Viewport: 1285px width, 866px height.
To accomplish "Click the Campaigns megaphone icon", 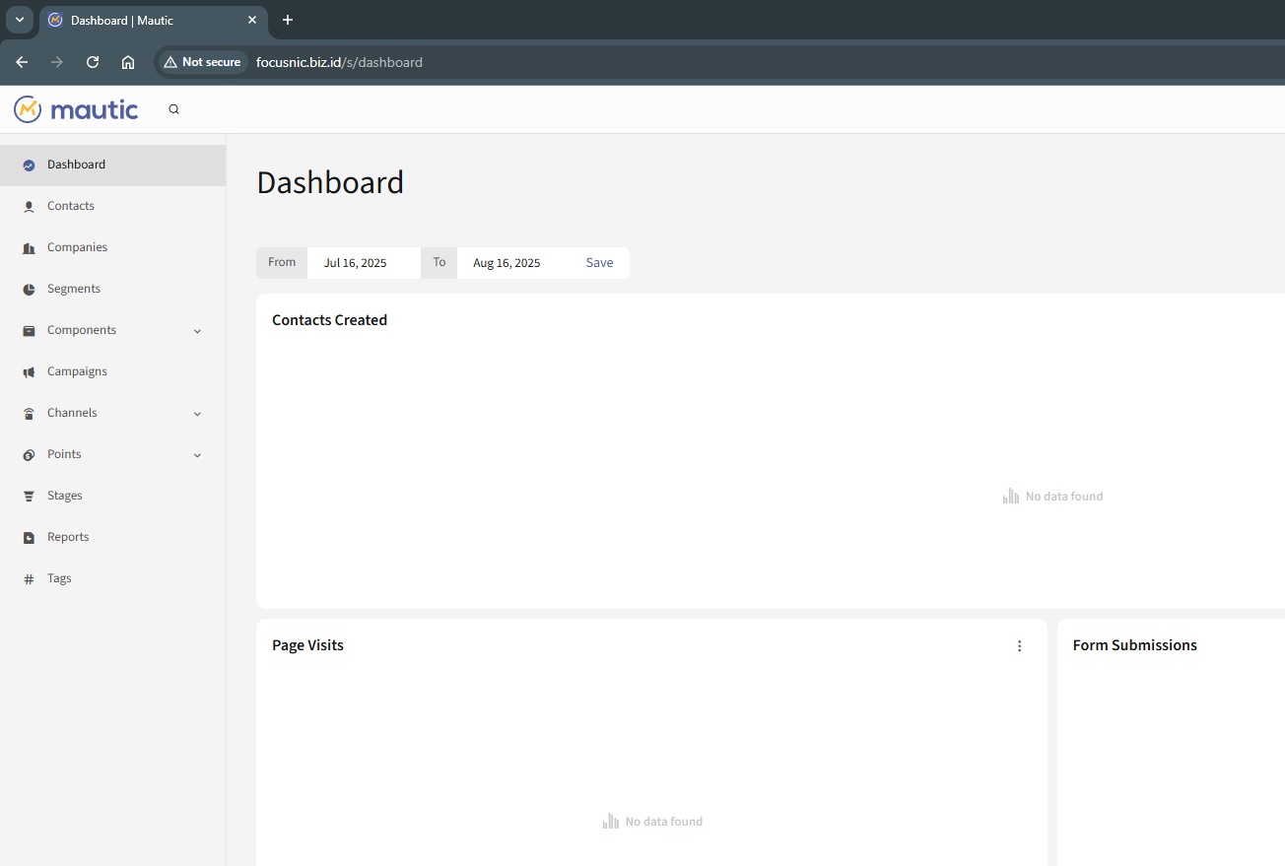I will click(x=29, y=372).
